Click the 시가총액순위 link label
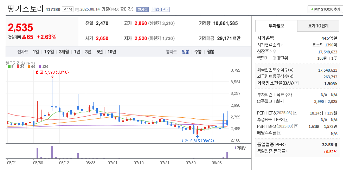This screenshot has width=347, height=170. (x=269, y=45)
